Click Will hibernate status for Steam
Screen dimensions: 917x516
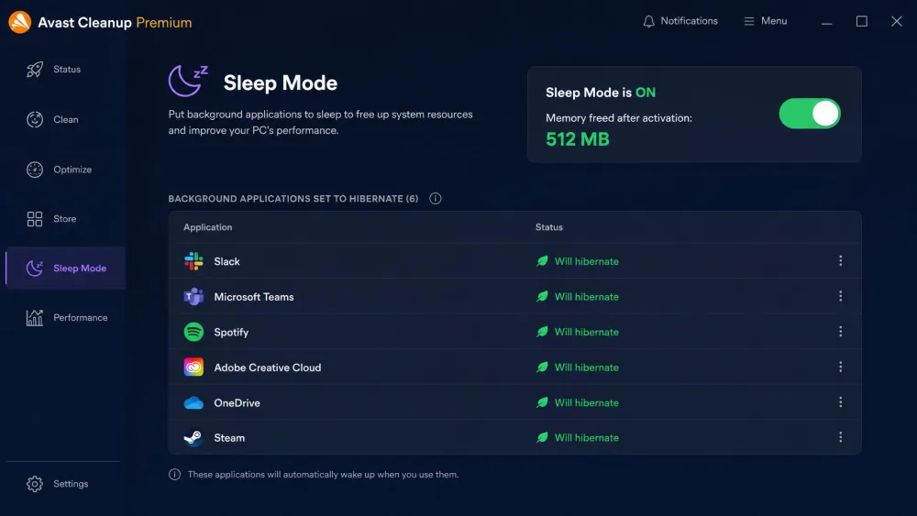pyautogui.click(x=587, y=438)
